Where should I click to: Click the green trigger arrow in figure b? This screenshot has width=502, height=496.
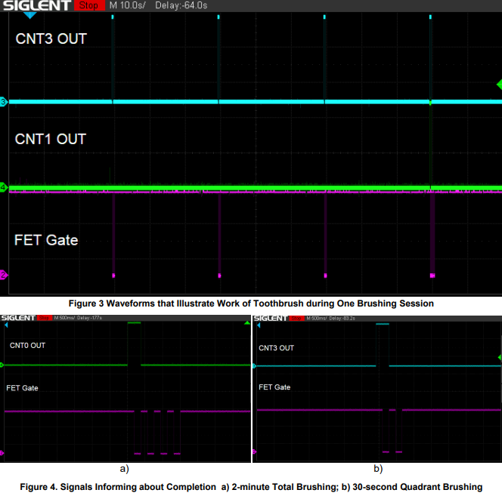click(498, 356)
